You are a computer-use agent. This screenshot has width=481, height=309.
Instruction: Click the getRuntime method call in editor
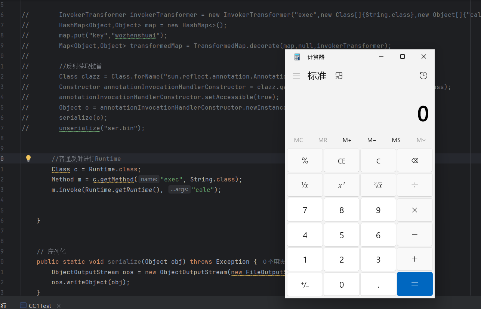[x=134, y=190]
